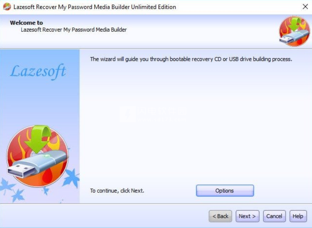Open the Options dialog
This screenshot has width=312, height=228.
pyautogui.click(x=225, y=190)
